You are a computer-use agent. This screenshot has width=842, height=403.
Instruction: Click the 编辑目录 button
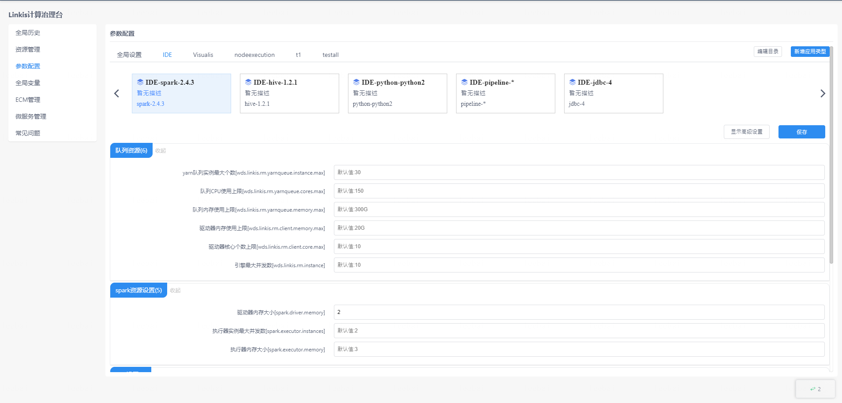coord(767,52)
